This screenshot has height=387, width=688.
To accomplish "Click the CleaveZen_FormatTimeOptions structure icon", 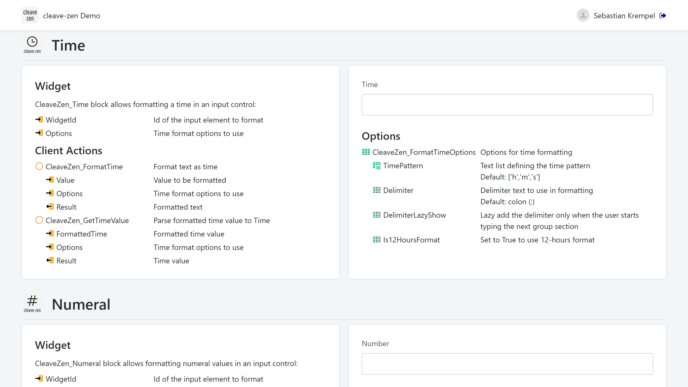I will coord(366,152).
